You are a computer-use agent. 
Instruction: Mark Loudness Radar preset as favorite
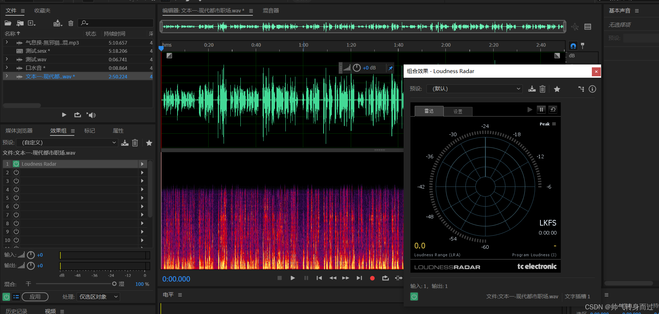pos(557,89)
